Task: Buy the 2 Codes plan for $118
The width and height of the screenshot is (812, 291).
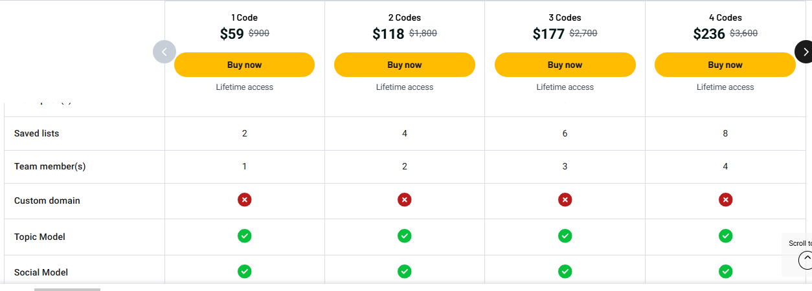Action: click(x=405, y=65)
